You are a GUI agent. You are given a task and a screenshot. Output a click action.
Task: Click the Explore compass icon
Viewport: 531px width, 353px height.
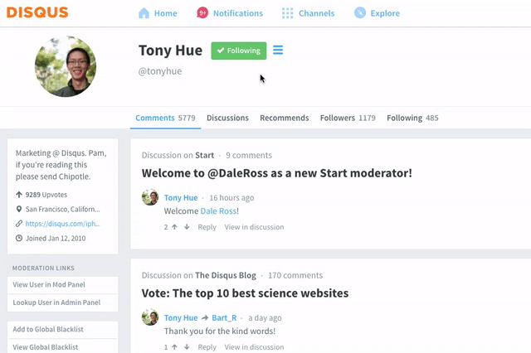tap(360, 13)
